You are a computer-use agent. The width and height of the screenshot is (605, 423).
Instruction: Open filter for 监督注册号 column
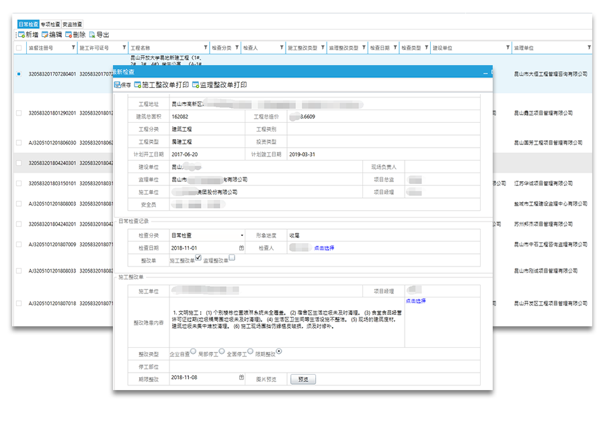click(x=73, y=48)
